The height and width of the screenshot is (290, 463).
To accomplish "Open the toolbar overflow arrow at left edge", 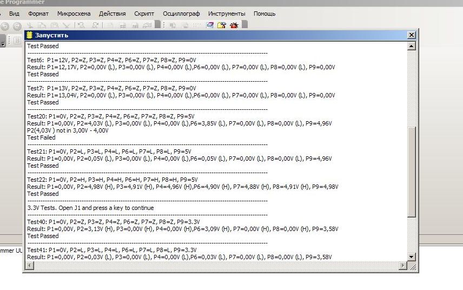I will click(3, 44).
